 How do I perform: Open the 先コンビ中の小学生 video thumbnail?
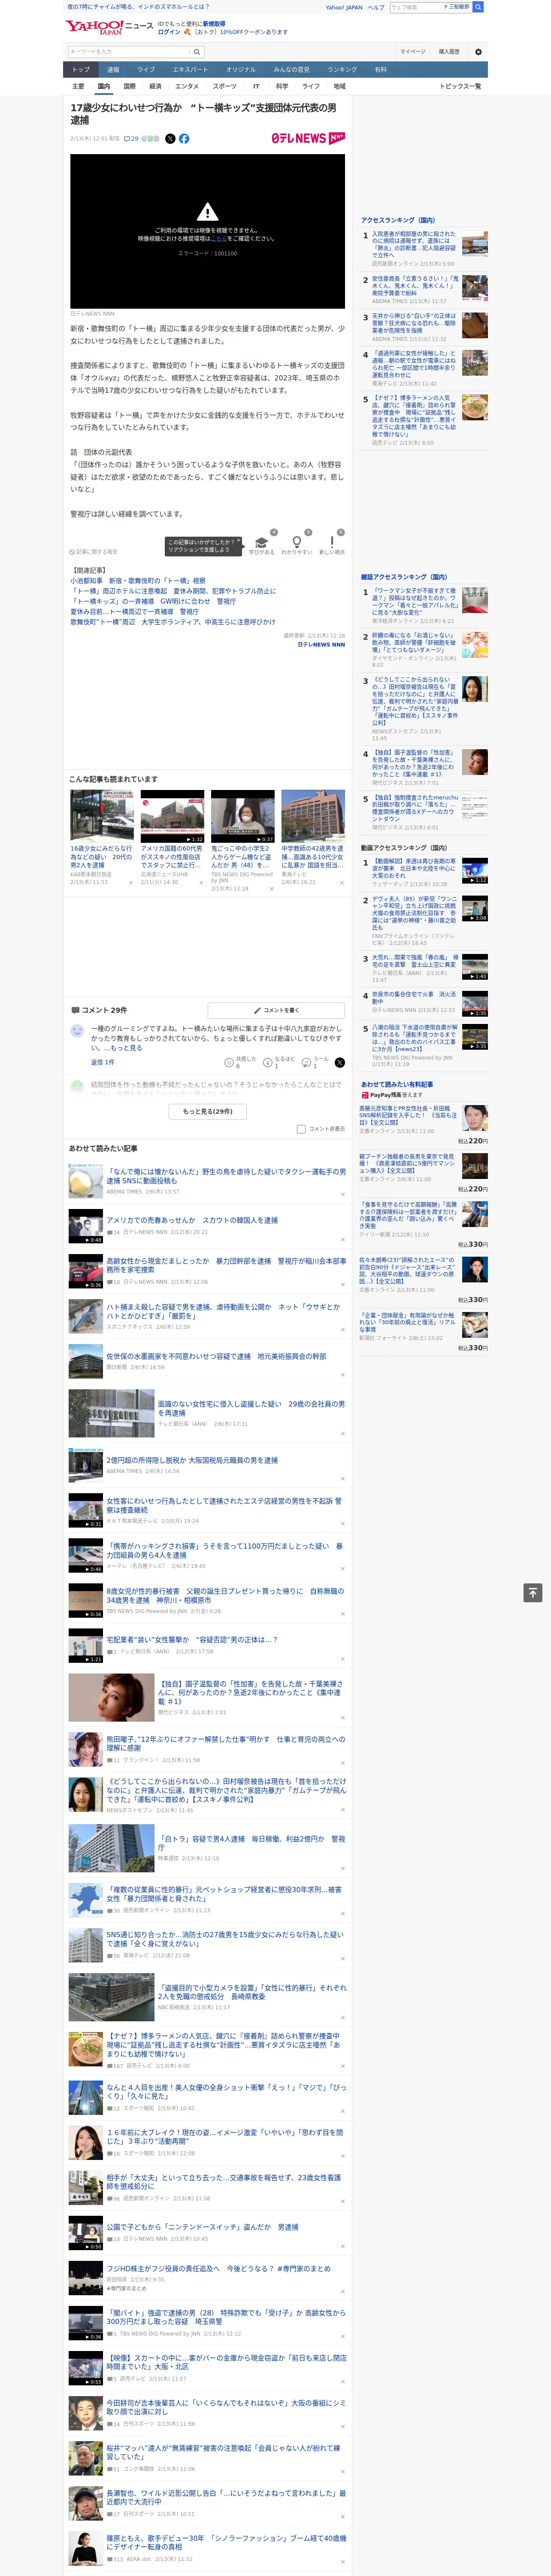[243, 816]
